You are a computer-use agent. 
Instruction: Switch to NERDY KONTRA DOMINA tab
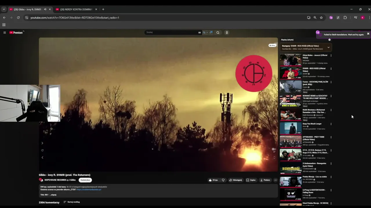[x=76, y=9]
